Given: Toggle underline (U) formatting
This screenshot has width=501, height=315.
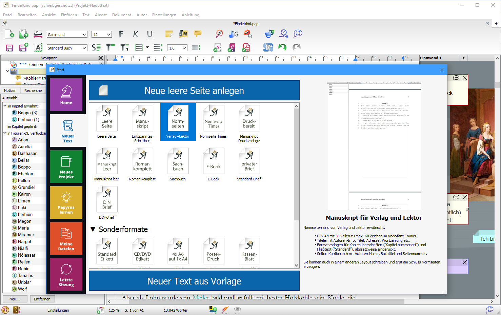Looking at the screenshot, I should click(x=150, y=34).
